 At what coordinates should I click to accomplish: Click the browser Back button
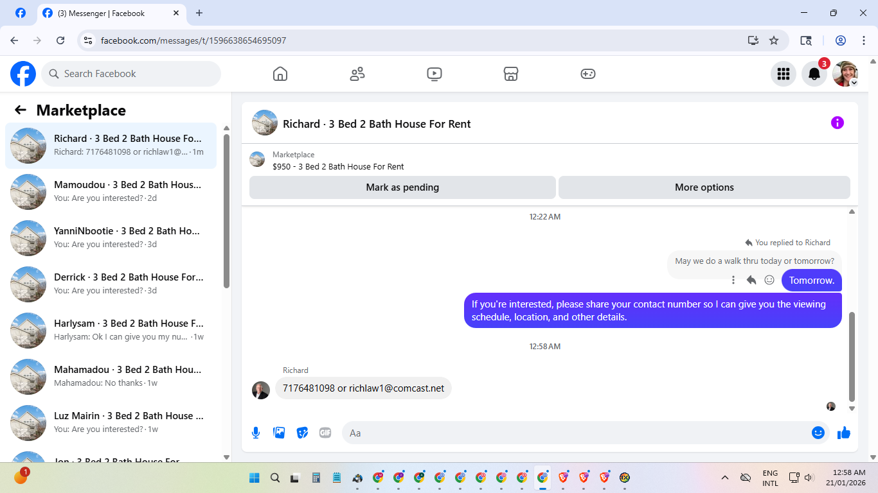point(14,40)
